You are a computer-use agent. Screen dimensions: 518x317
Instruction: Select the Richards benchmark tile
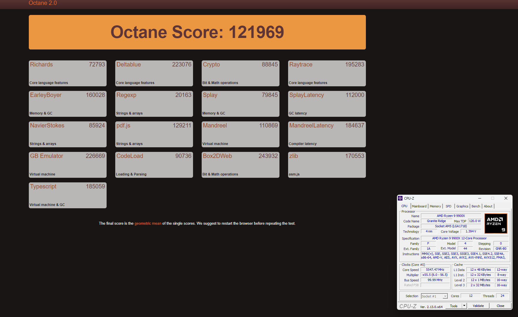point(68,73)
